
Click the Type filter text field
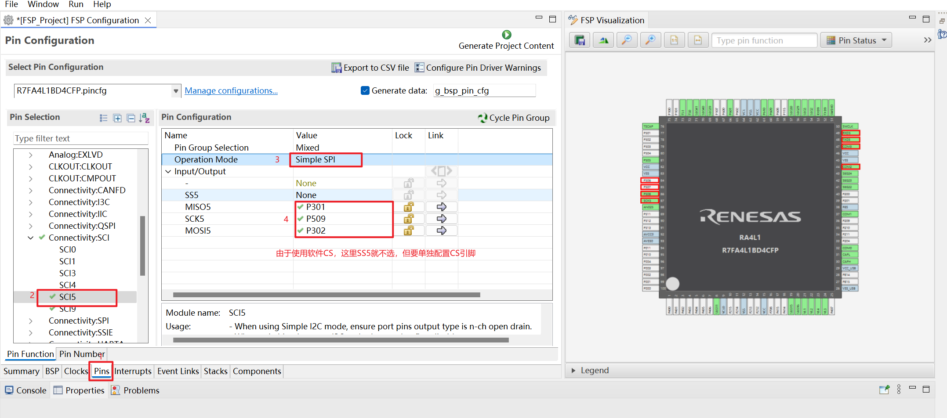(81, 138)
